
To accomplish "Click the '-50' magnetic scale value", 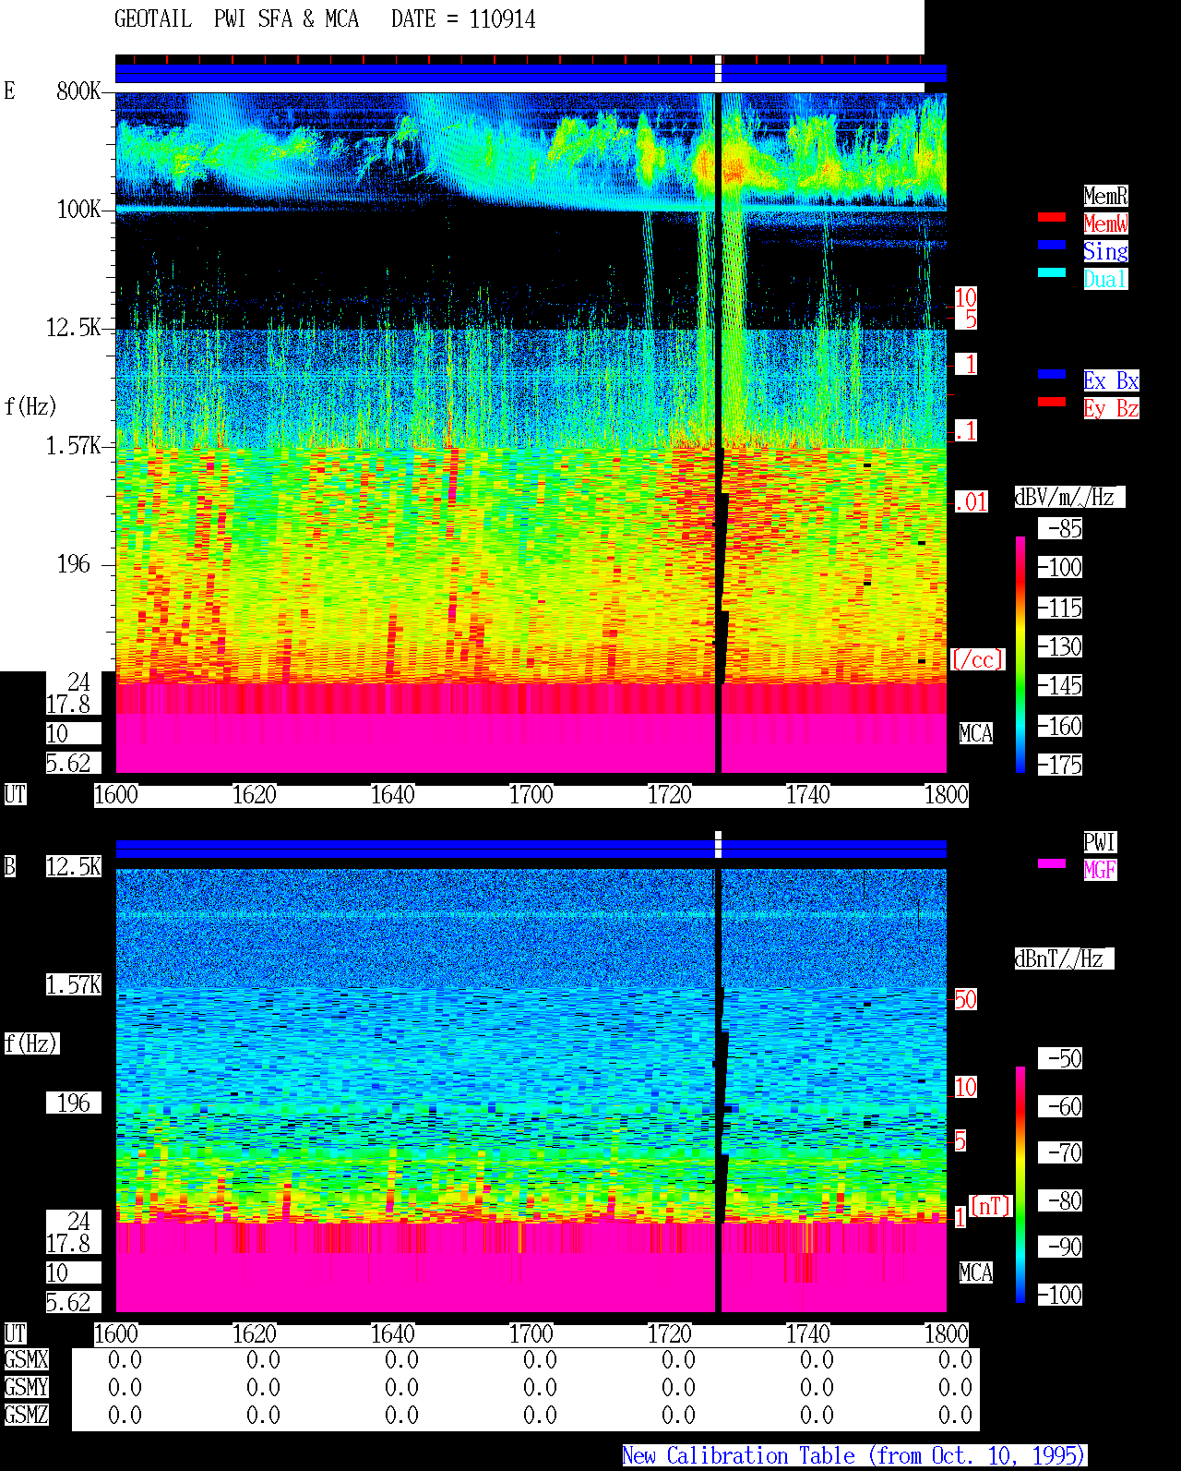I will tap(1061, 1058).
